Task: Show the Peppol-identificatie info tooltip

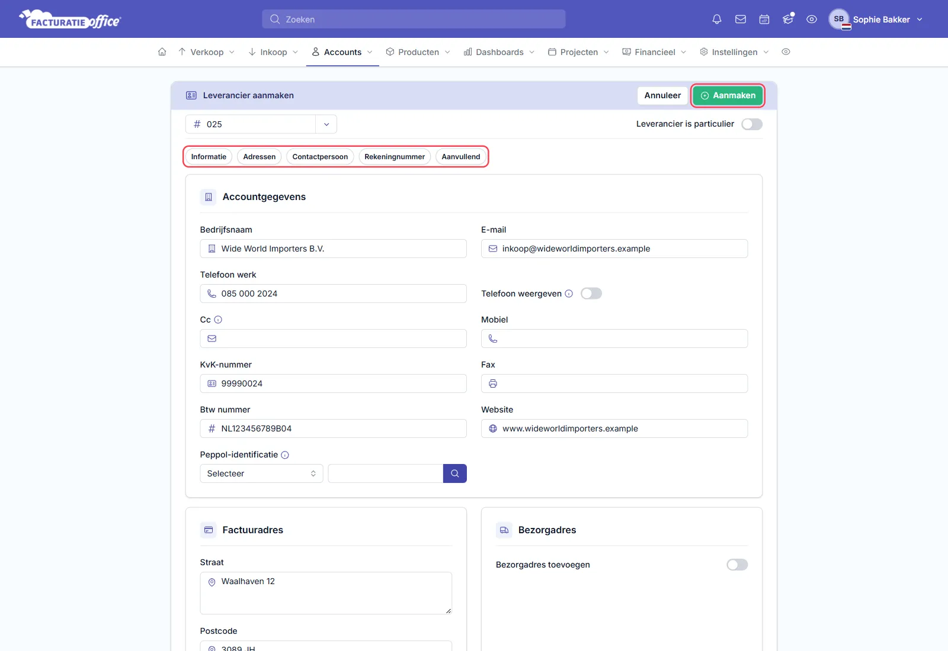Action: tap(285, 455)
